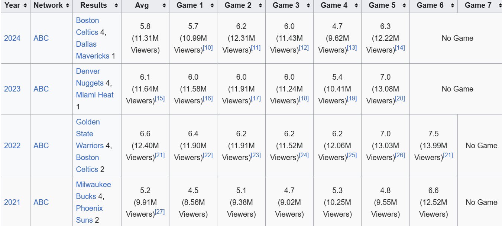Click ABC network link in 2023 row
The height and width of the screenshot is (226, 502).
coord(41,89)
